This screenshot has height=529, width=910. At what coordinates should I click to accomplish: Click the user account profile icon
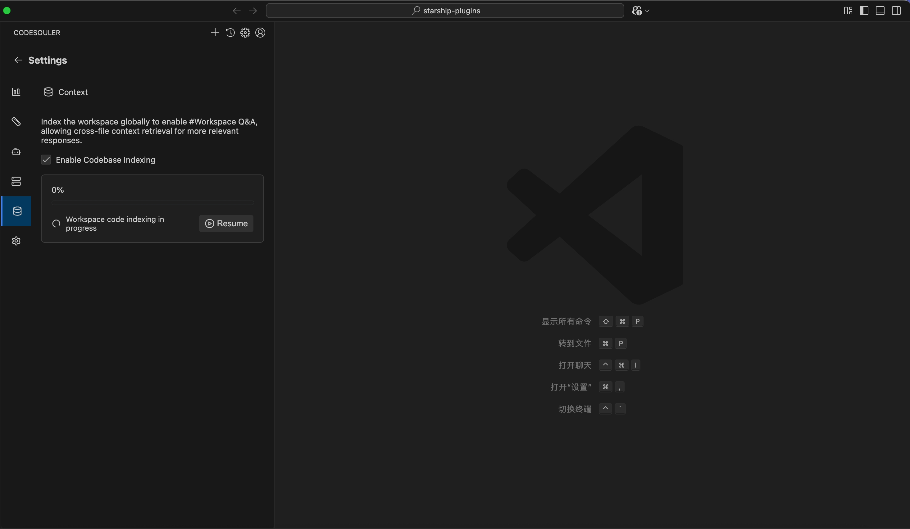click(260, 33)
